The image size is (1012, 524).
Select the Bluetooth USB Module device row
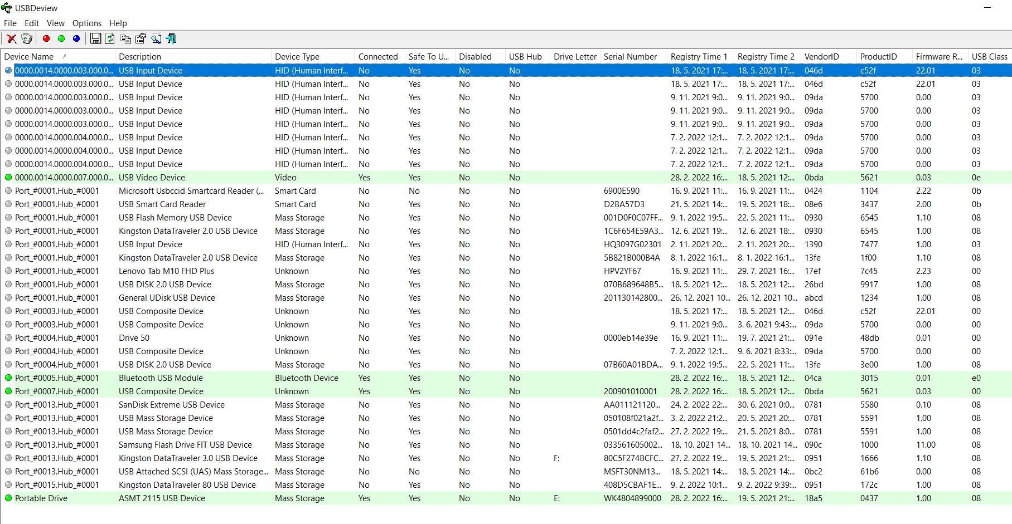[161, 378]
